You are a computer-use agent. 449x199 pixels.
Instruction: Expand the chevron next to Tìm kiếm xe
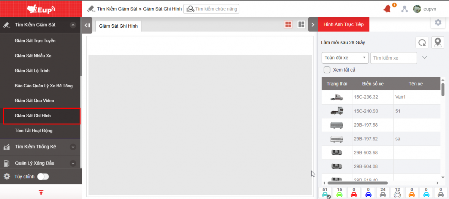pos(424,58)
